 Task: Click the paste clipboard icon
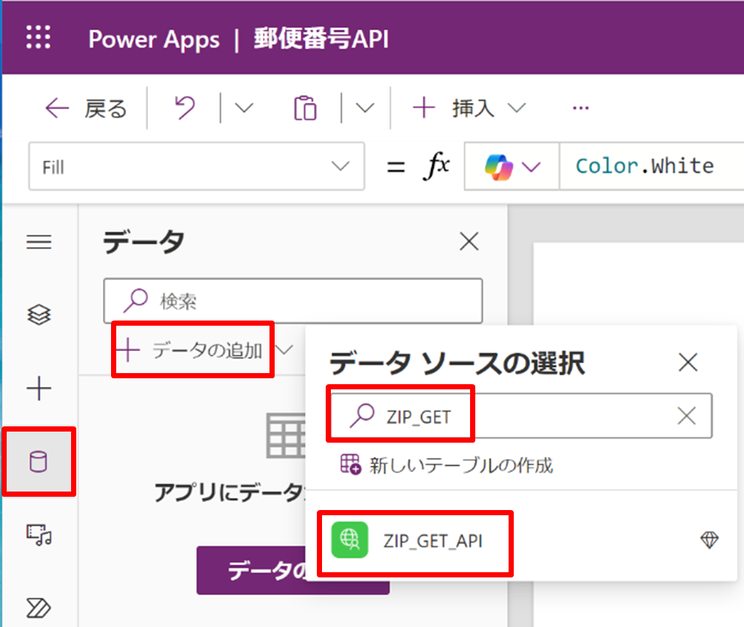point(305,108)
